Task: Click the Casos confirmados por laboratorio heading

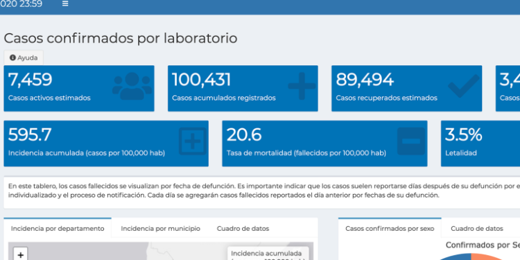Action: (x=121, y=38)
